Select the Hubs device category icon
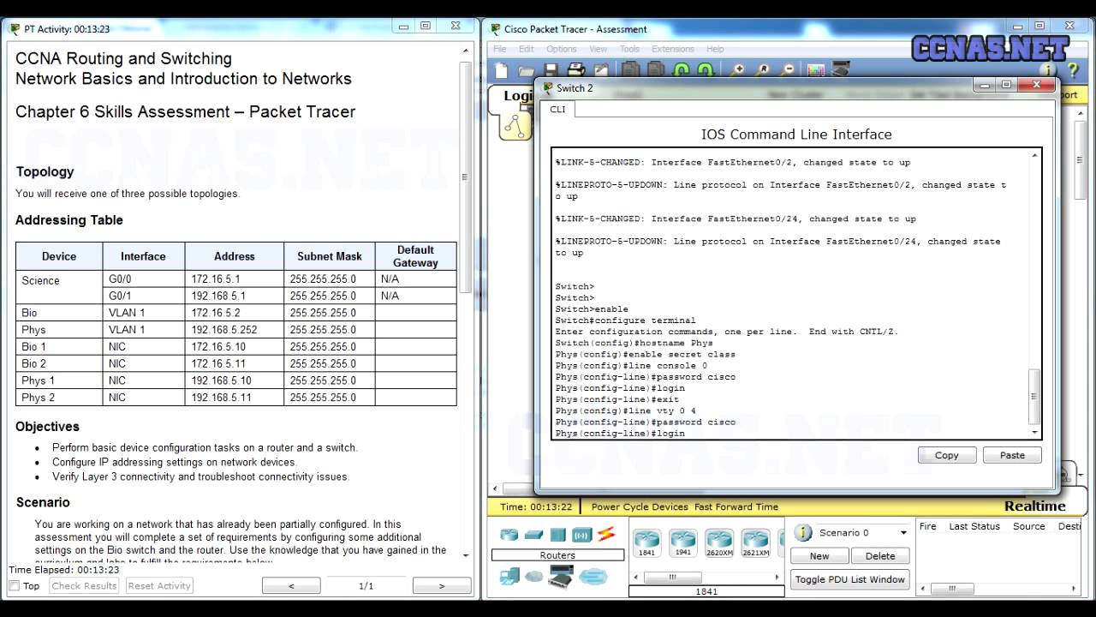The width and height of the screenshot is (1096, 617). [558, 535]
